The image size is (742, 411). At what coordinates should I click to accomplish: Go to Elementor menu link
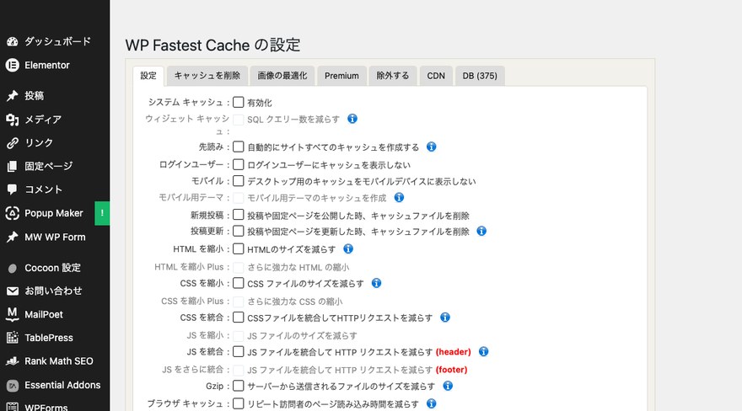pyautogui.click(x=47, y=65)
